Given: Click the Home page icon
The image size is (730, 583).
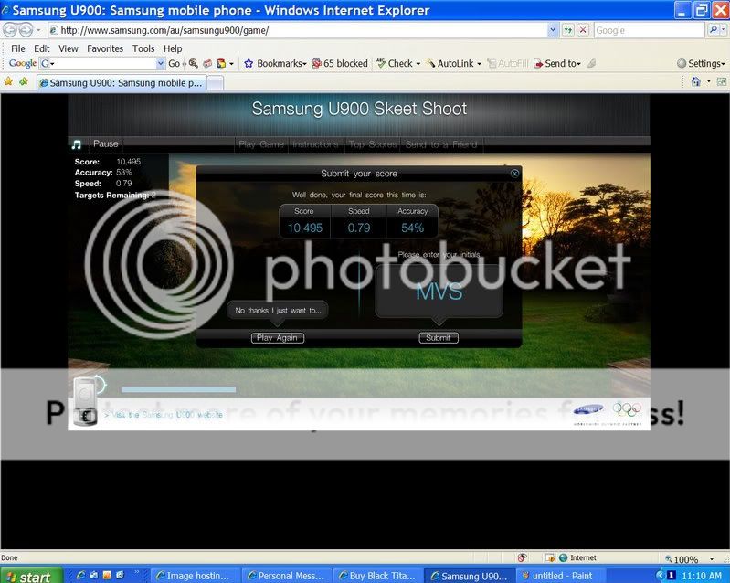Looking at the screenshot, I should (696, 82).
